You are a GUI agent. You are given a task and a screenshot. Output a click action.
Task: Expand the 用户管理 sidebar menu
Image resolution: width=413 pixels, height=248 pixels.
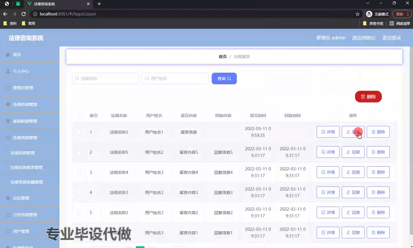tap(30, 231)
